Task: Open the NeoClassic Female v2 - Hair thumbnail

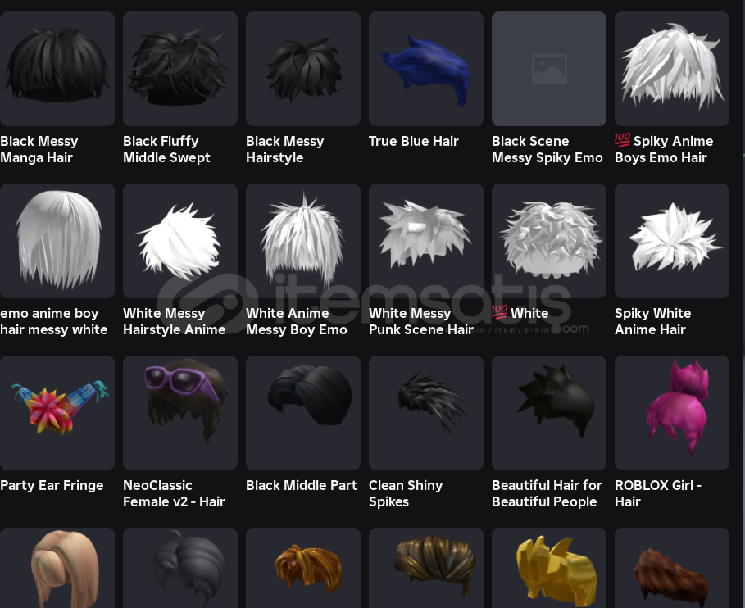Action: [180, 413]
